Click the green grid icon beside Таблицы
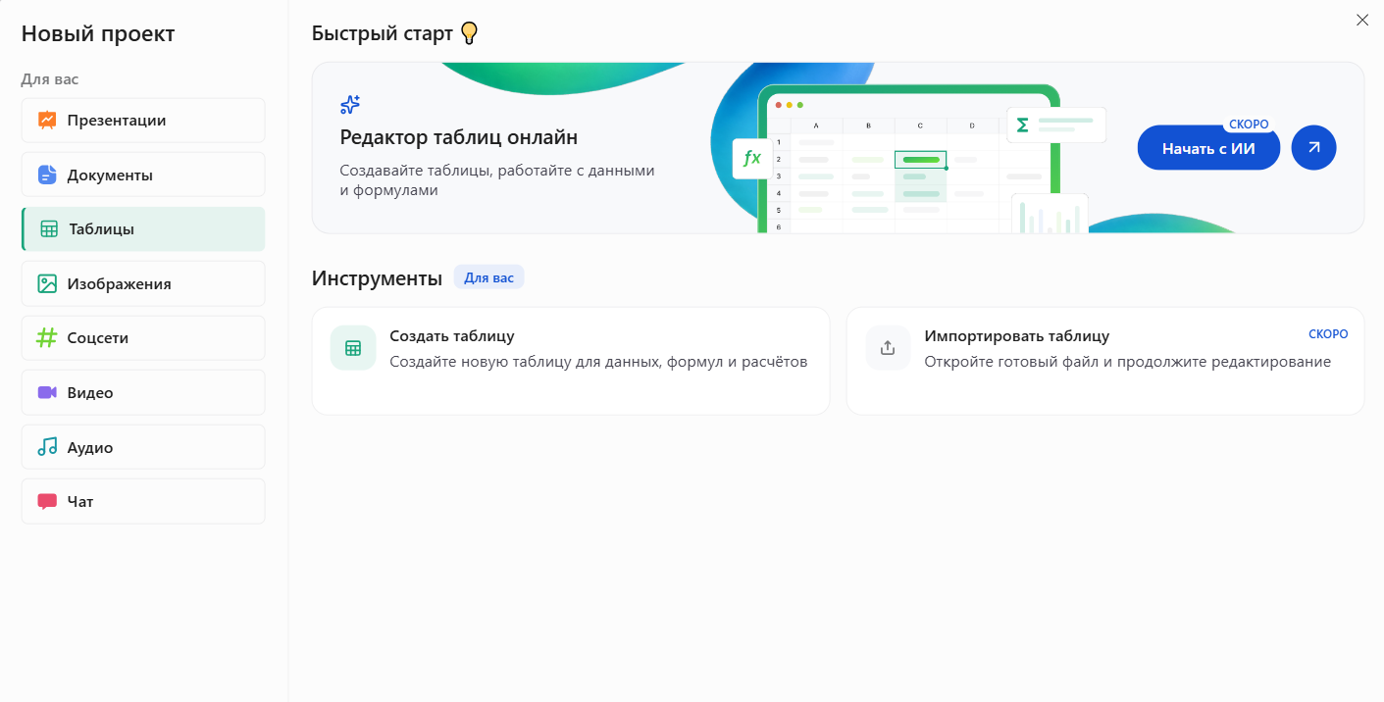This screenshot has height=702, width=1384. 49,229
